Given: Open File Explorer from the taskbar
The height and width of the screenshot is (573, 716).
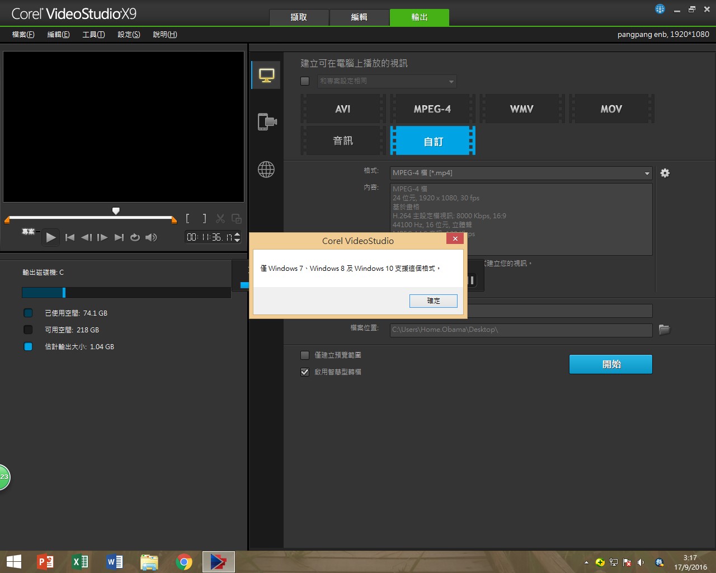Looking at the screenshot, I should point(149,562).
